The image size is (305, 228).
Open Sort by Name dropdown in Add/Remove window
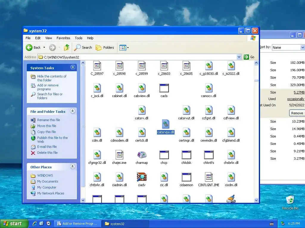302,47
